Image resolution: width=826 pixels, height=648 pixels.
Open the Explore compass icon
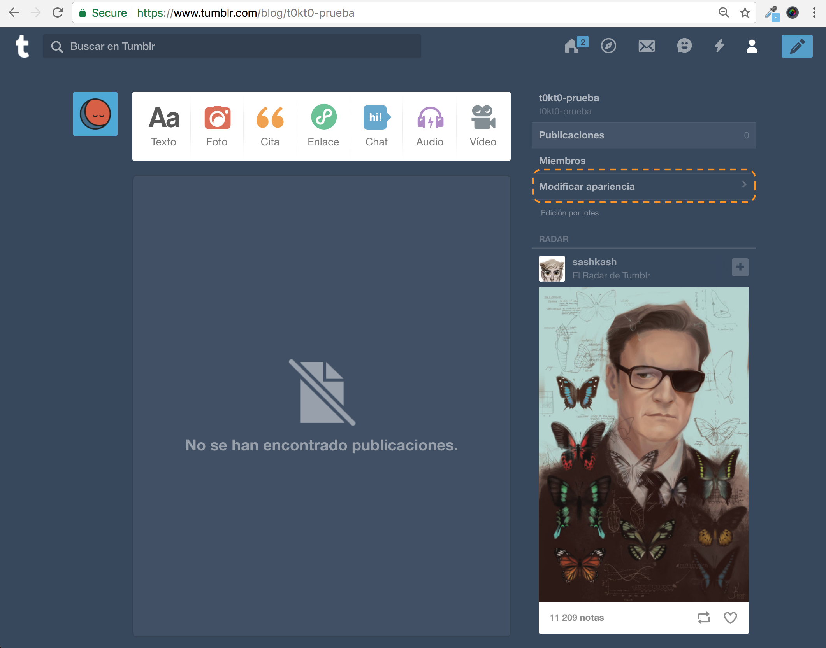[x=608, y=46]
